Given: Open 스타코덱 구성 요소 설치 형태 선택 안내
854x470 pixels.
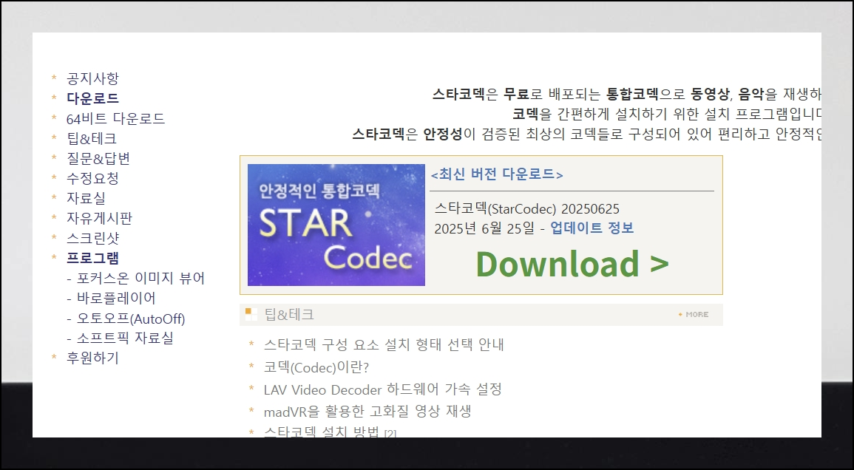Looking at the screenshot, I should 384,344.
